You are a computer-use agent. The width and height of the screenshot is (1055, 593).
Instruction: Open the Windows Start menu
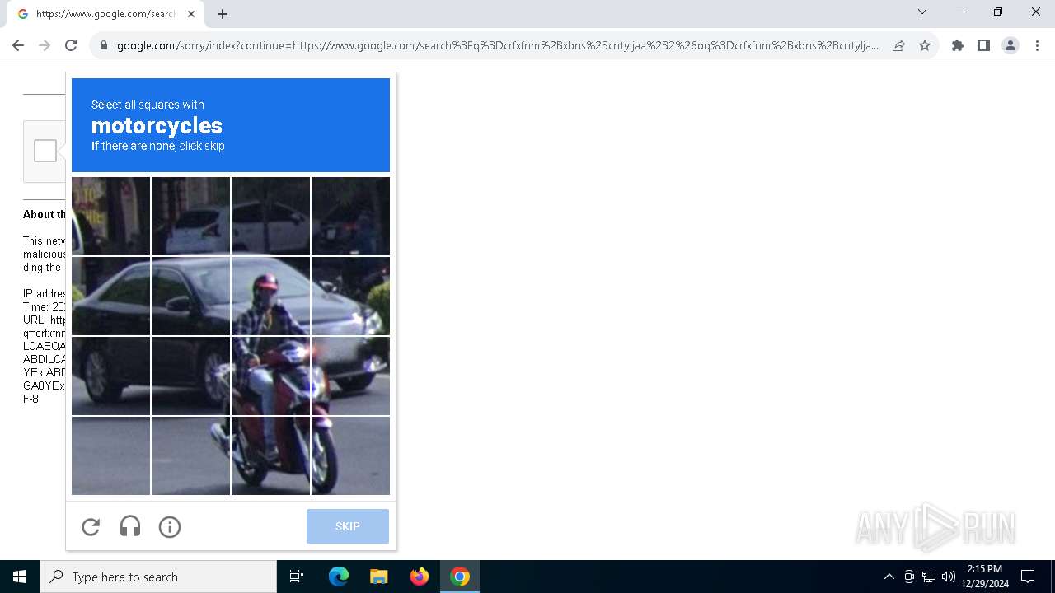click(20, 577)
